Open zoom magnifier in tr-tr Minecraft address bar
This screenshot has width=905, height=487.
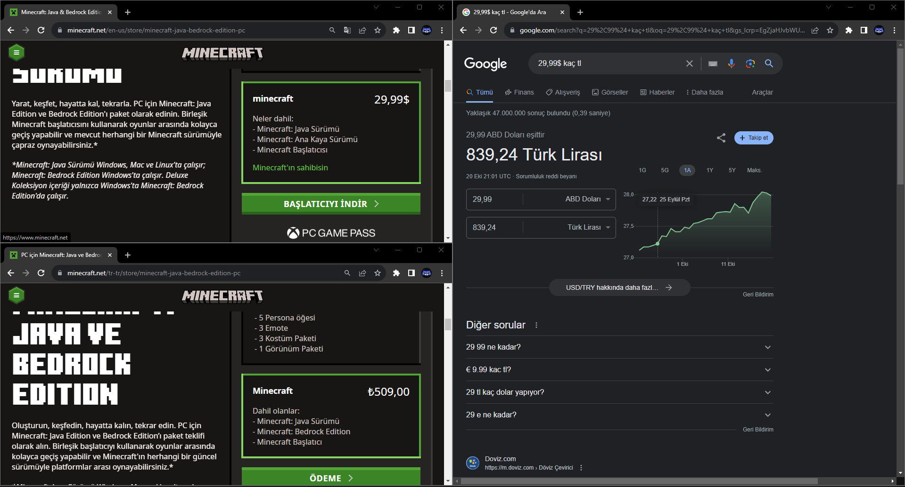click(x=347, y=273)
